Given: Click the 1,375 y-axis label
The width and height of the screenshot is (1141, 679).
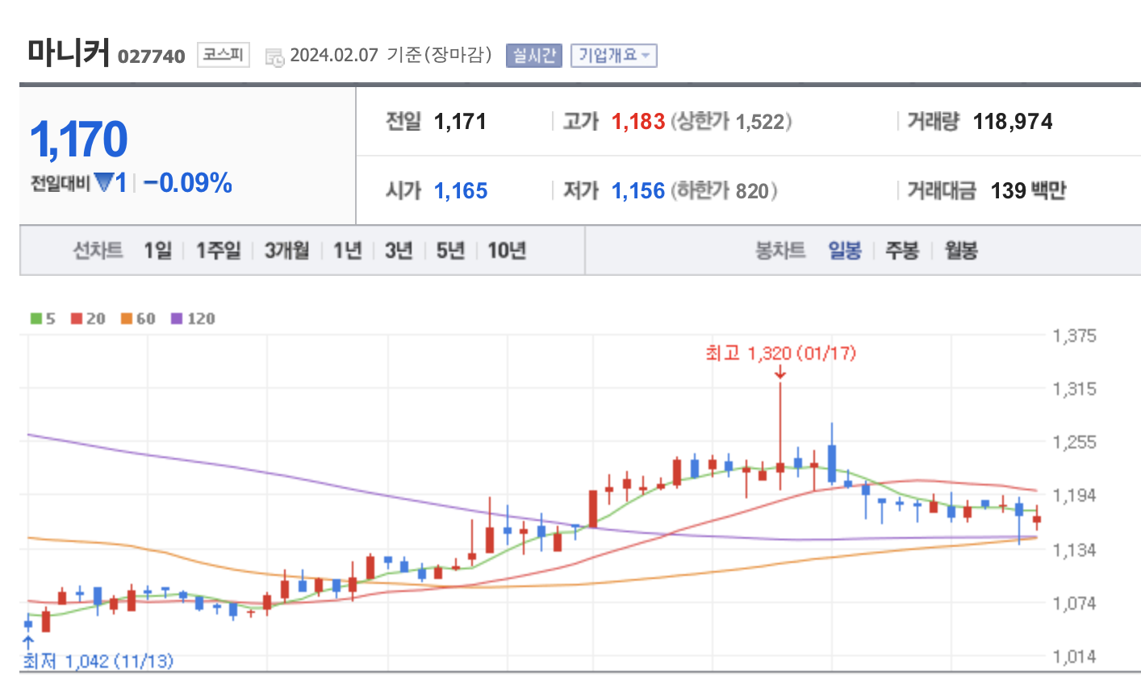Looking at the screenshot, I should tap(1075, 335).
